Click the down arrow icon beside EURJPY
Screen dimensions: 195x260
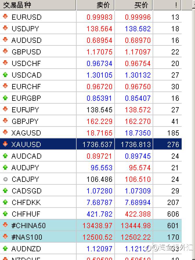[x=5, y=109]
